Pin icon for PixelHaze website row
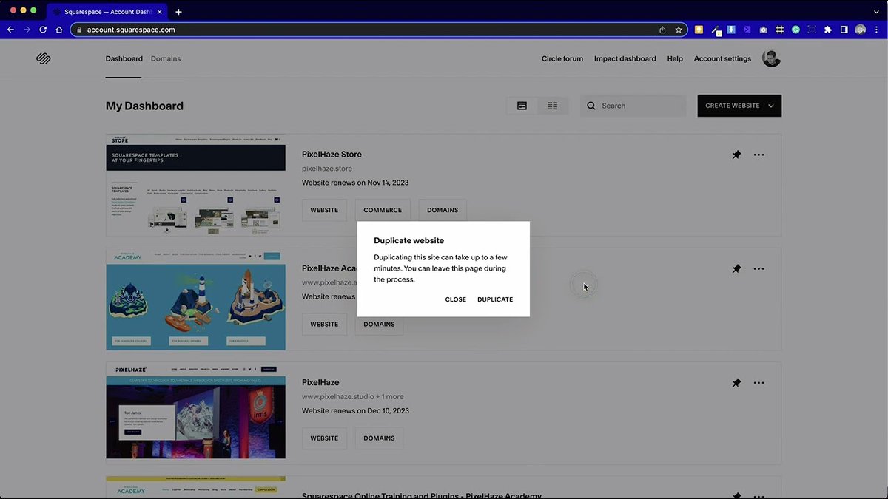This screenshot has height=499, width=888. [736, 383]
